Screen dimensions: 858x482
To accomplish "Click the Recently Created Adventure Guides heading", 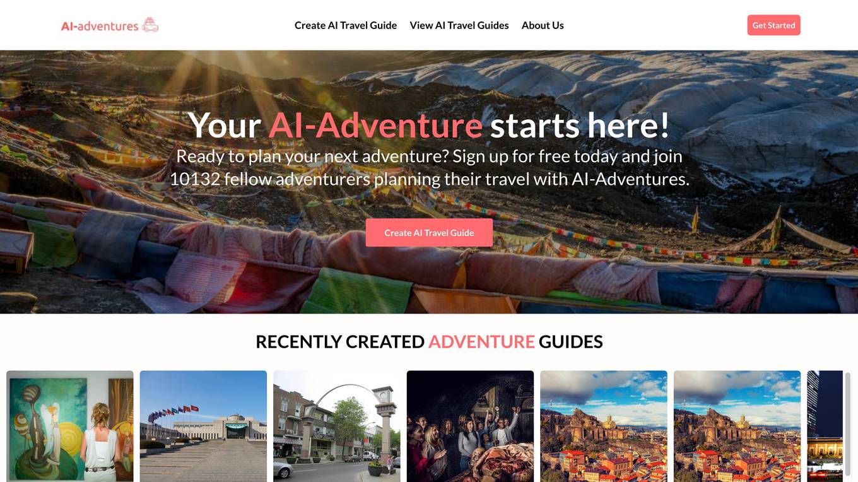I will pos(429,341).
